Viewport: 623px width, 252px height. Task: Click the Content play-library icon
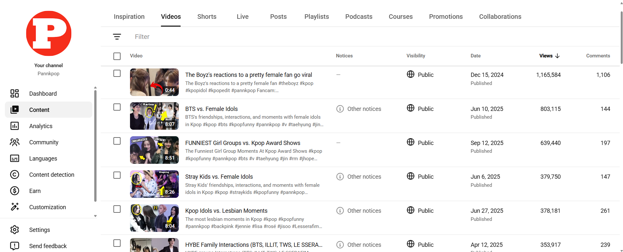pyautogui.click(x=15, y=110)
